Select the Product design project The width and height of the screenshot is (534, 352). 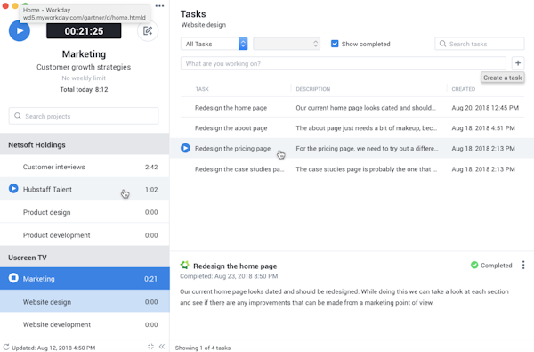[x=85, y=212]
